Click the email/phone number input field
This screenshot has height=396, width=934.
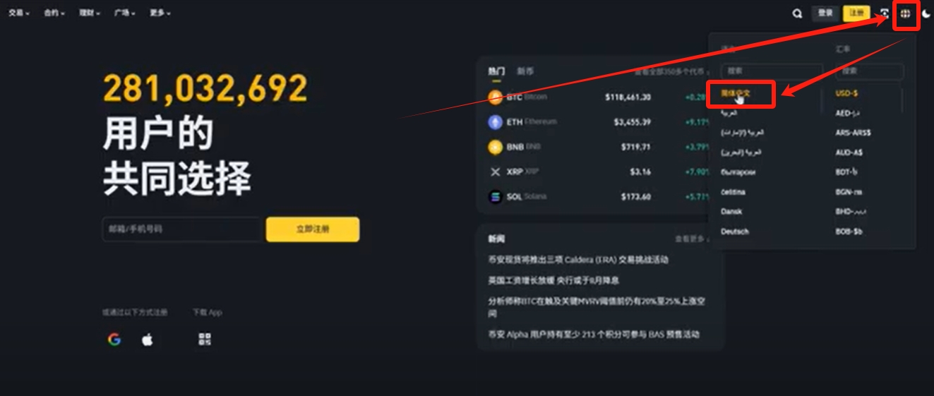[182, 229]
